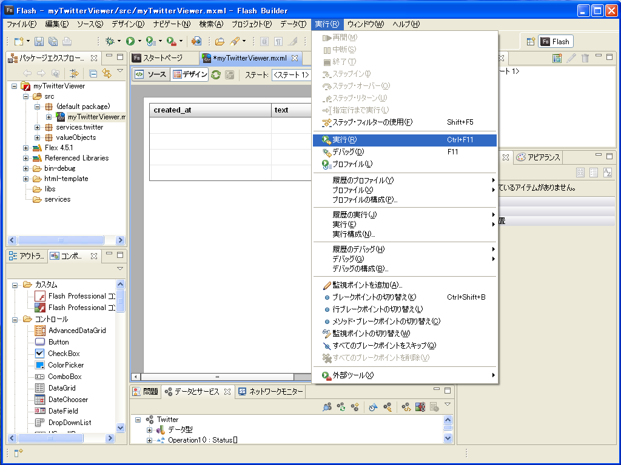Click the trash Delete State icon
621x465 pixels.
[x=585, y=59]
